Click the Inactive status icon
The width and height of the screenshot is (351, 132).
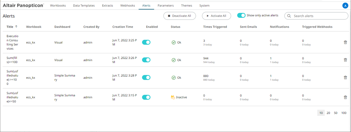click(173, 97)
